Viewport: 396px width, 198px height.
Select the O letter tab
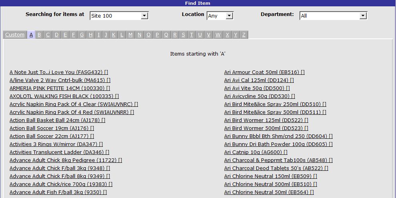(x=149, y=35)
